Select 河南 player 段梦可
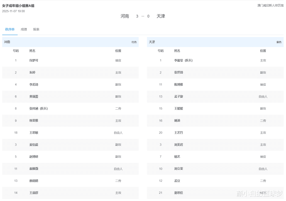 click(x=34, y=60)
